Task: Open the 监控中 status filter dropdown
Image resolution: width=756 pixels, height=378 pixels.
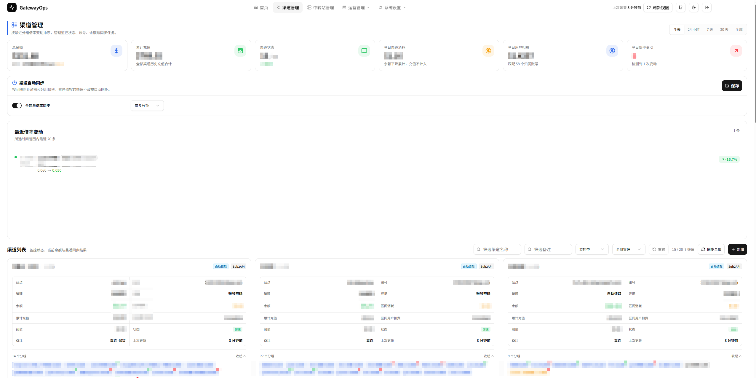Action: click(592, 249)
